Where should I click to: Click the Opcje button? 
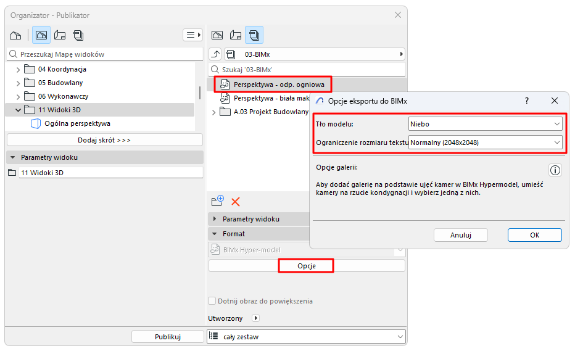307,265
